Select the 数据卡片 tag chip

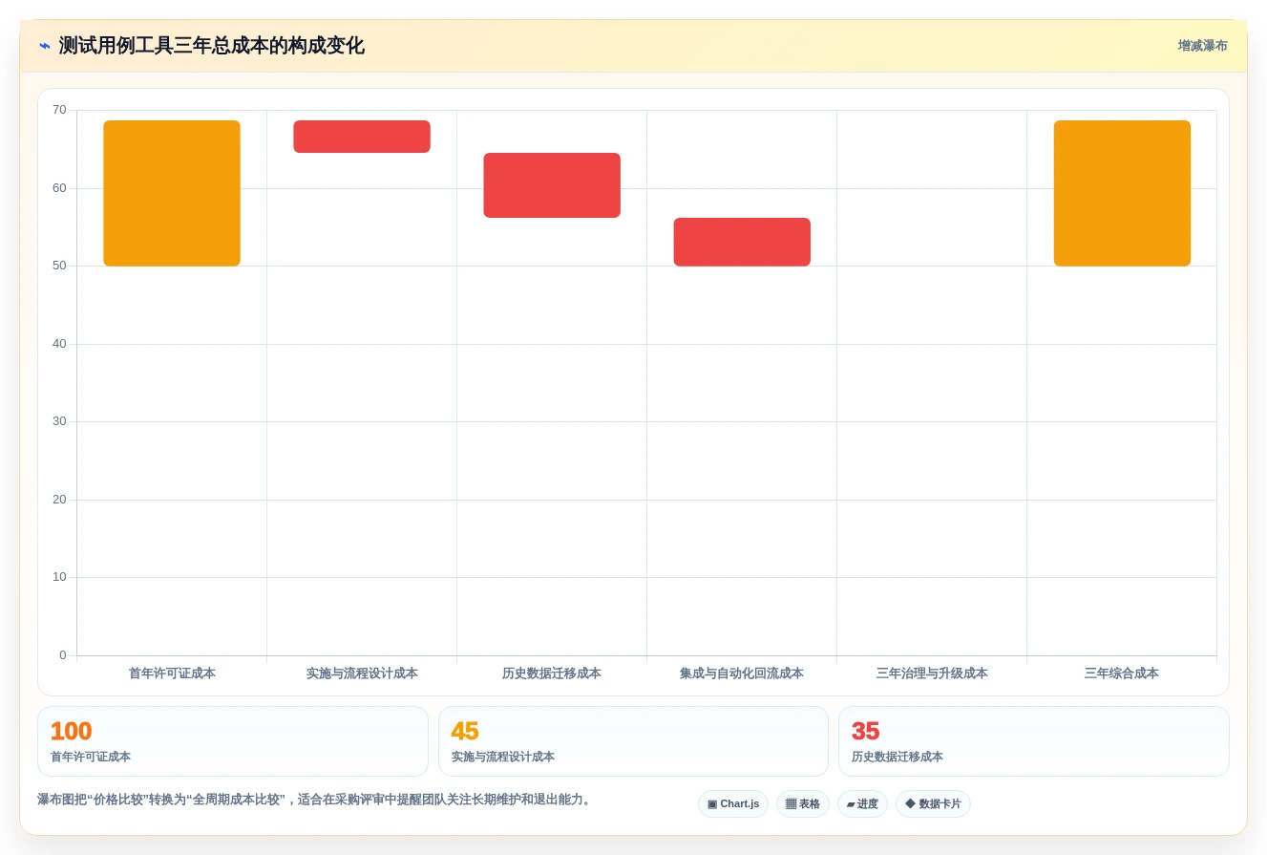933,804
